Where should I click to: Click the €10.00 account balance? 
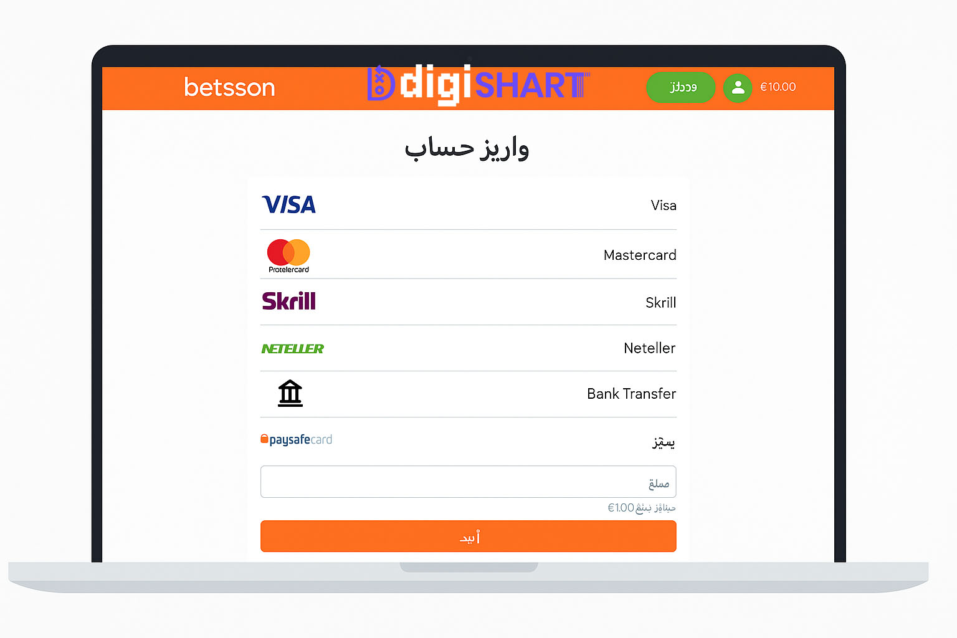point(778,87)
